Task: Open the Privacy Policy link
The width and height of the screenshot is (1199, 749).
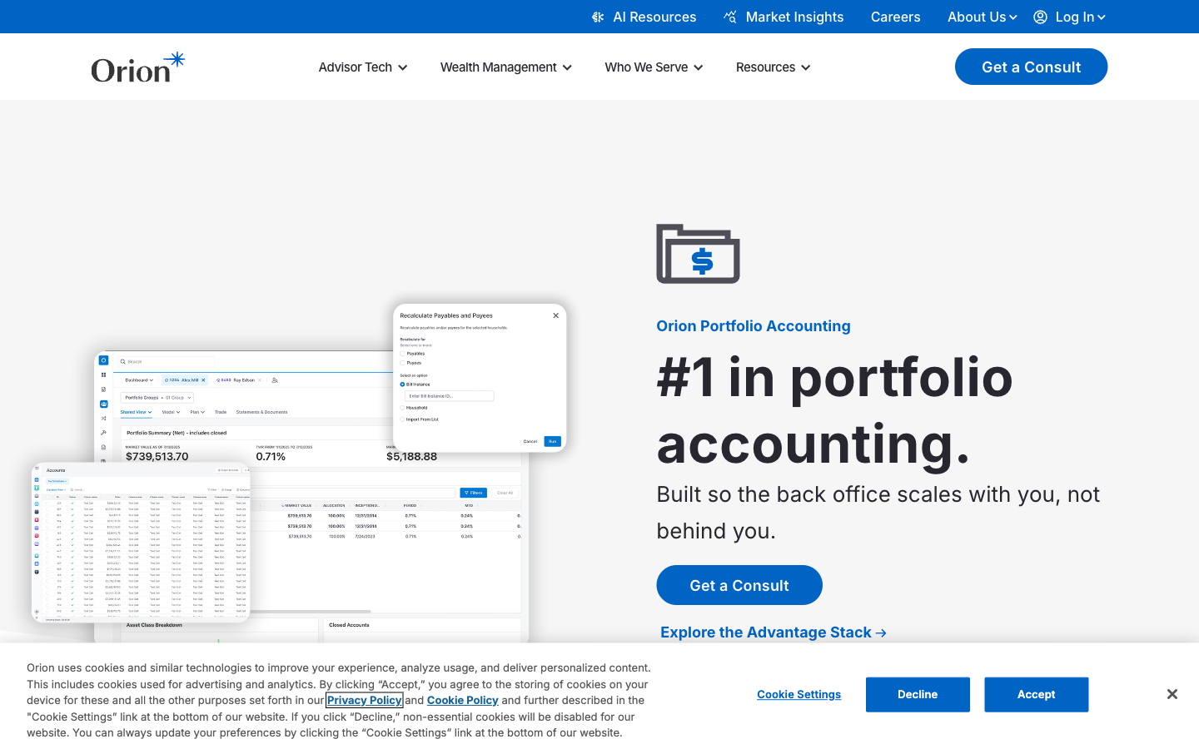Action: coord(365,700)
